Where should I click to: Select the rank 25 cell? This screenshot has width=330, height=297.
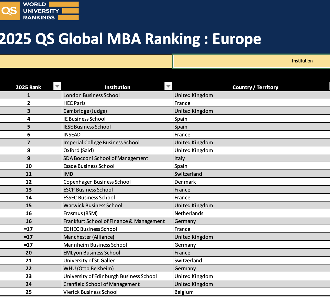[29, 292]
